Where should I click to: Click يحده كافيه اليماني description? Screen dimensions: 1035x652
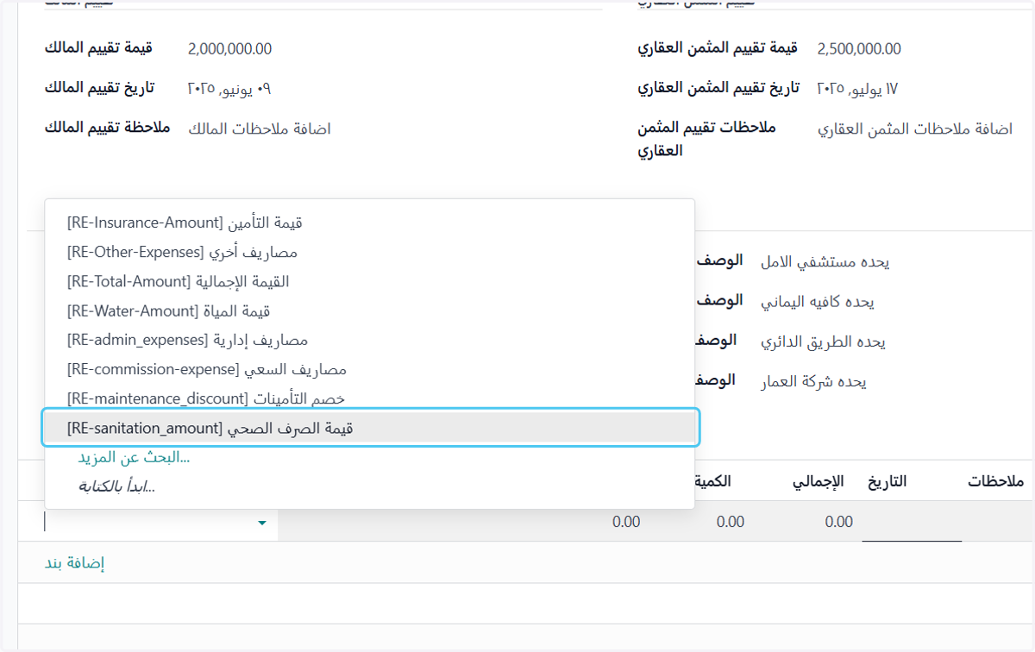(x=817, y=302)
